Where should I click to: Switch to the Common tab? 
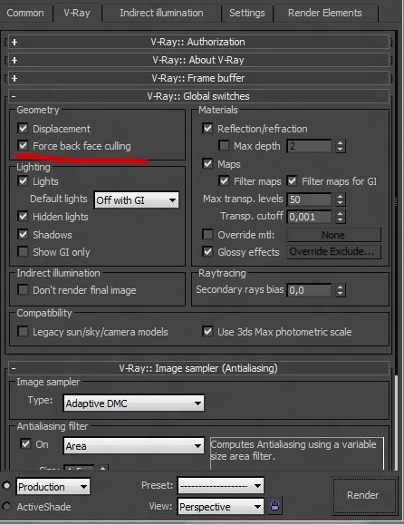point(25,13)
